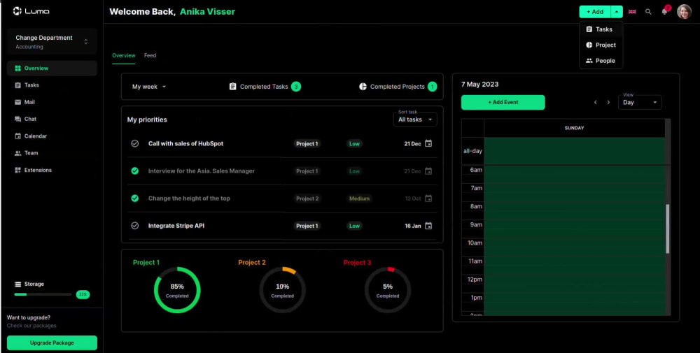This screenshot has width=700, height=353.
Task: Click the search magnifier icon
Action: [x=648, y=12]
